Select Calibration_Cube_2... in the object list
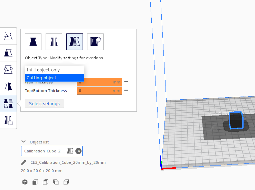 [x=52, y=151]
